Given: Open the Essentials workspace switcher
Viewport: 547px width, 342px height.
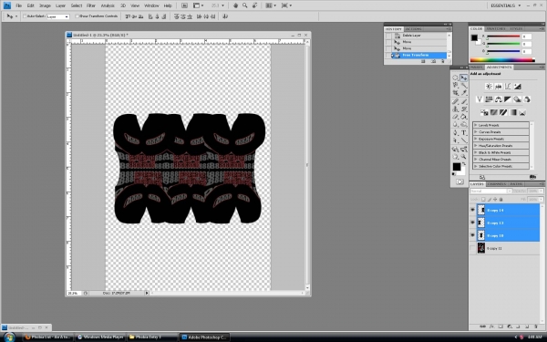Looking at the screenshot, I should tap(505, 5).
